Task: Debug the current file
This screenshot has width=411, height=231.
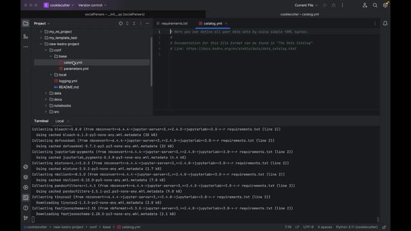Action: tap(333, 5)
